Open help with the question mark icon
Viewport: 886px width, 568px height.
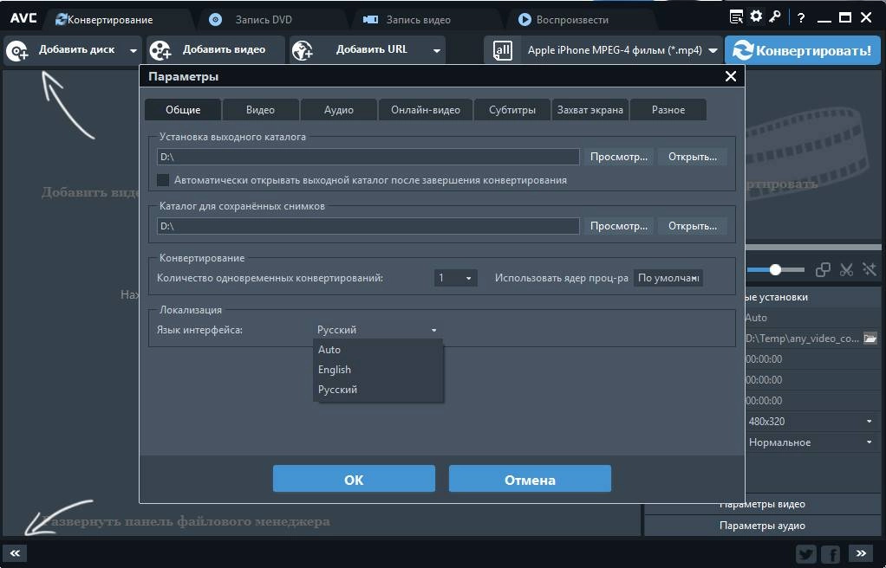pyautogui.click(x=801, y=18)
